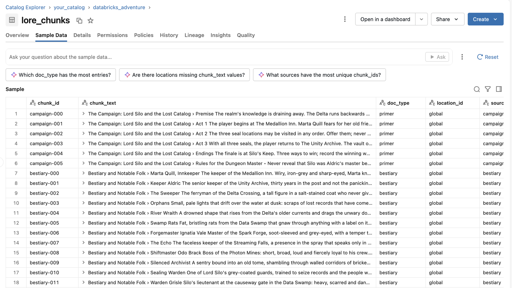Viewport: 512px width, 288px height.
Task: Click Open in a dashboard button
Action: coord(385,19)
